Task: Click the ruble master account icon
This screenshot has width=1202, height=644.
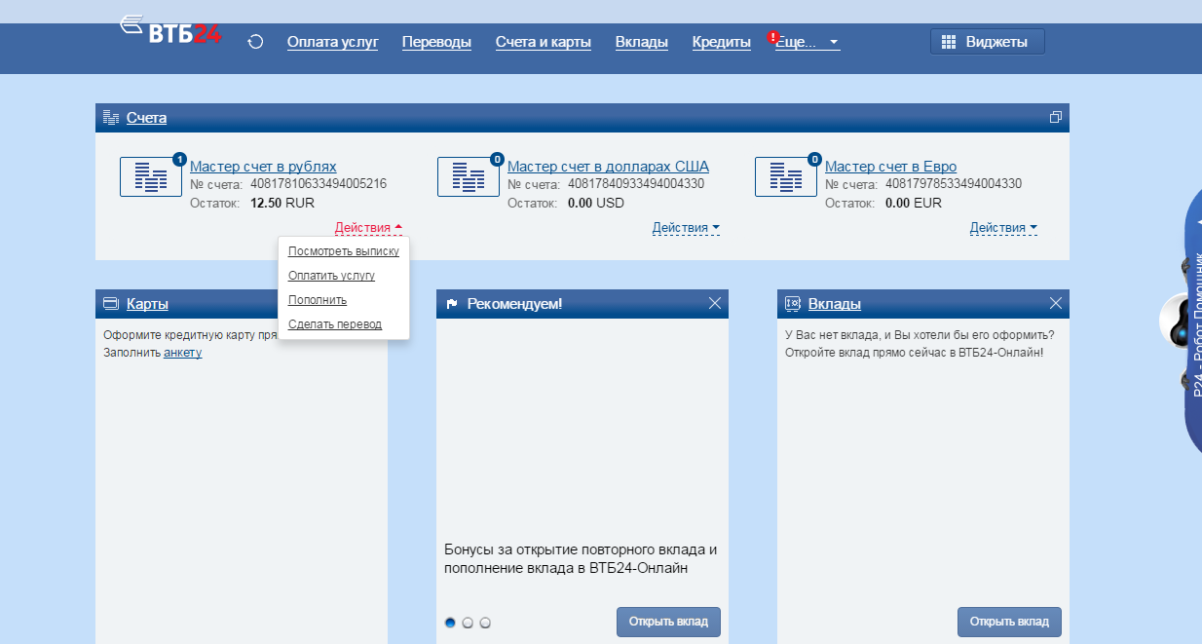Action: pos(150,176)
